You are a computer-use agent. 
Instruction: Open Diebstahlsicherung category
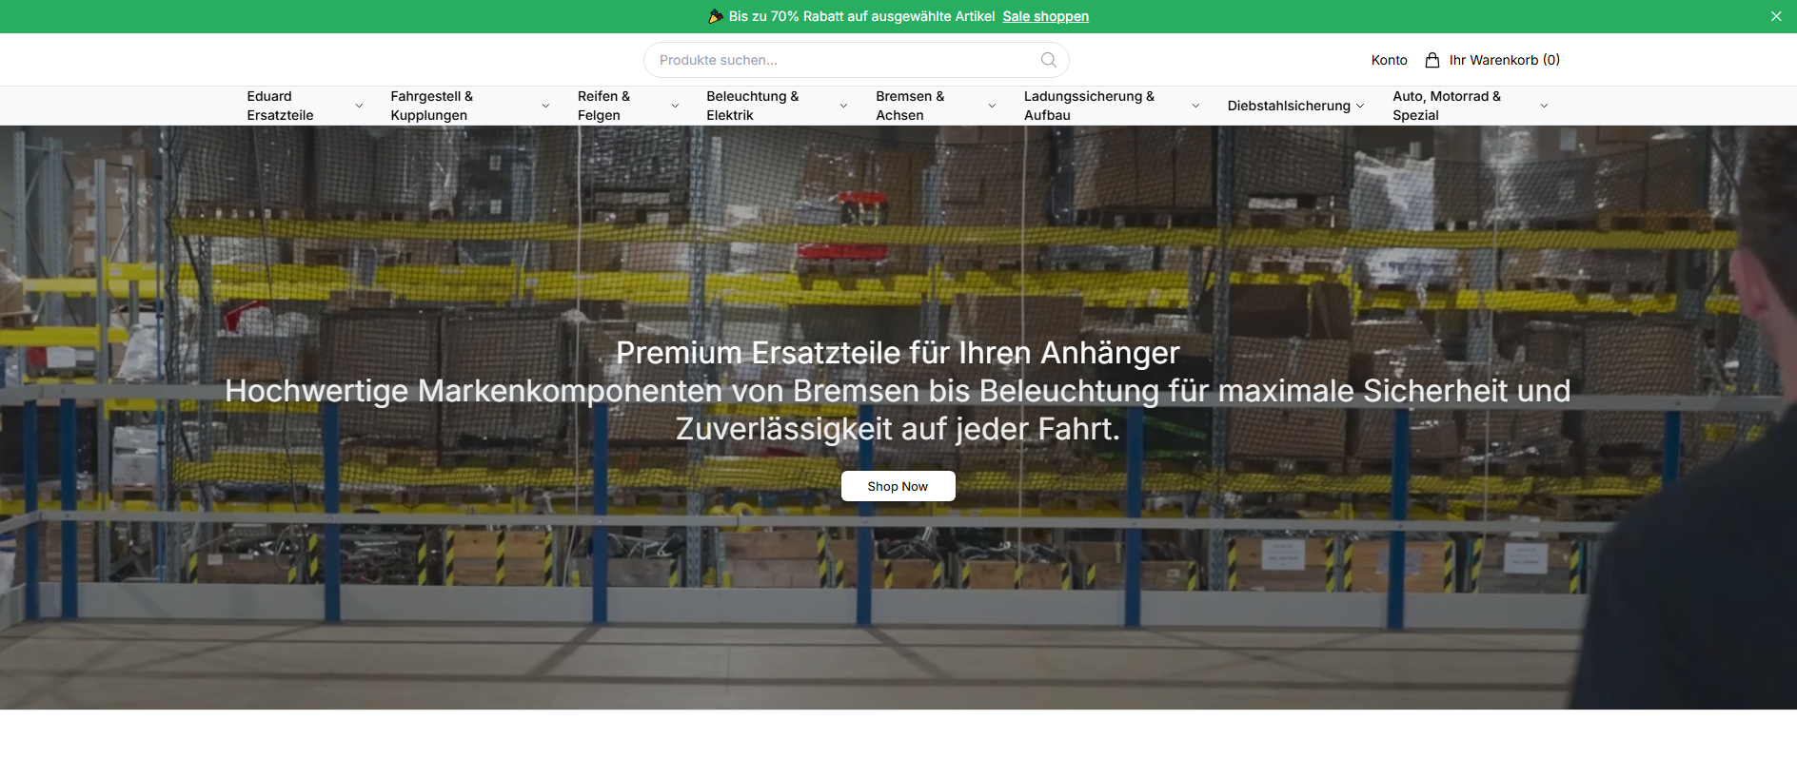(x=1289, y=106)
